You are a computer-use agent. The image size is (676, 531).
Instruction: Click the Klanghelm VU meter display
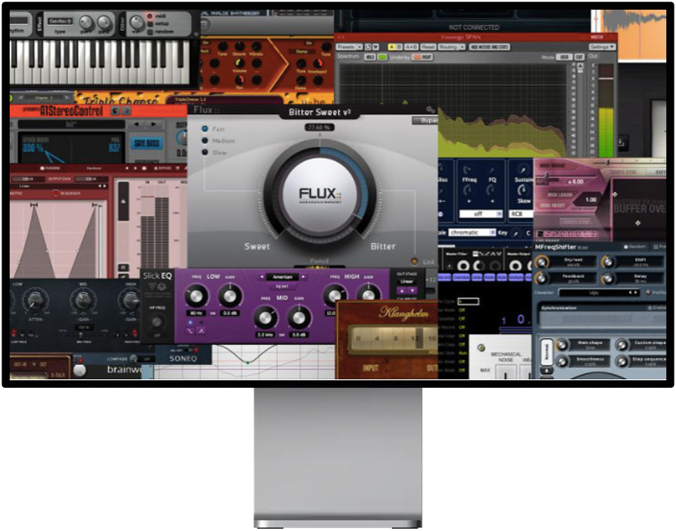(393, 338)
